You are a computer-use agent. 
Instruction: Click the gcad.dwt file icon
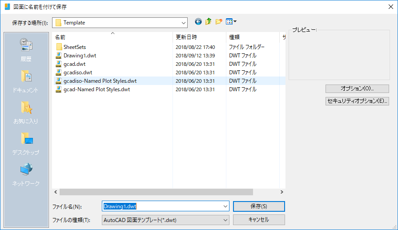coord(59,64)
